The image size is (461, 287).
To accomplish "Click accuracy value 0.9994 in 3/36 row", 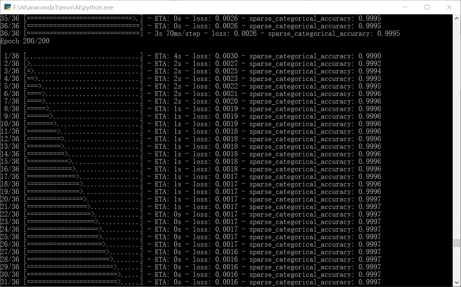I will 370,71.
